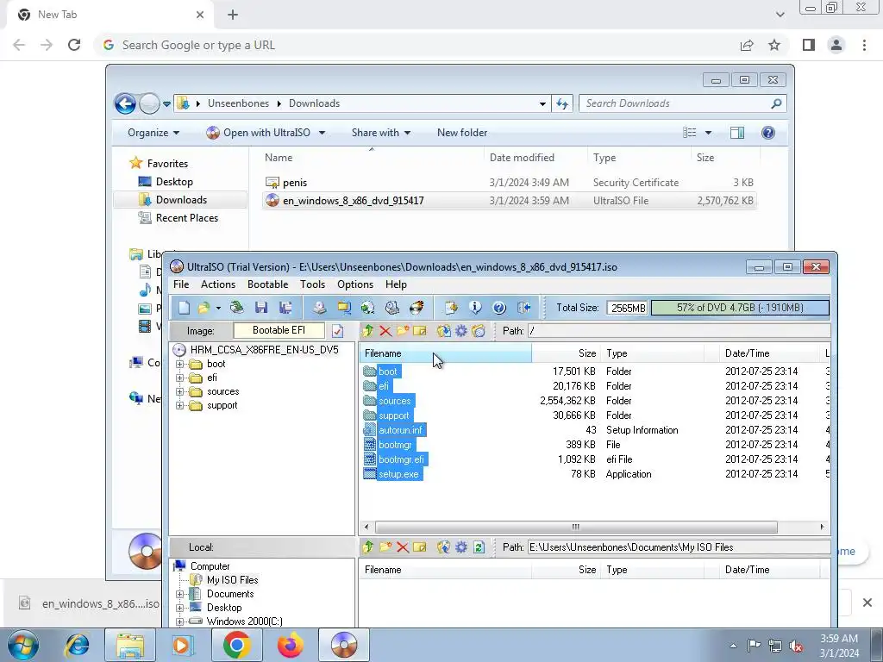
Task: Click the DVD 4.7GB capacity usage bar
Action: point(739,308)
